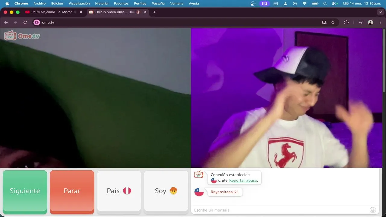Open the Apple menu
Viewport: 386px width, 217px height.
pyautogui.click(x=7, y=4)
